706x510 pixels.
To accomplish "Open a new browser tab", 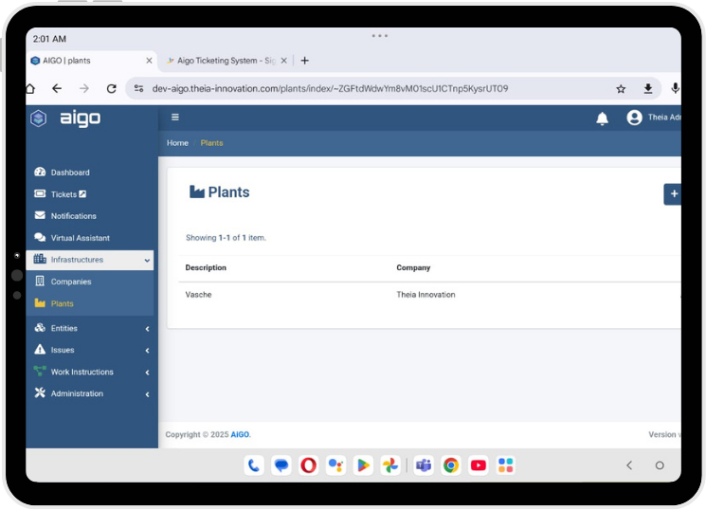I will [x=305, y=61].
